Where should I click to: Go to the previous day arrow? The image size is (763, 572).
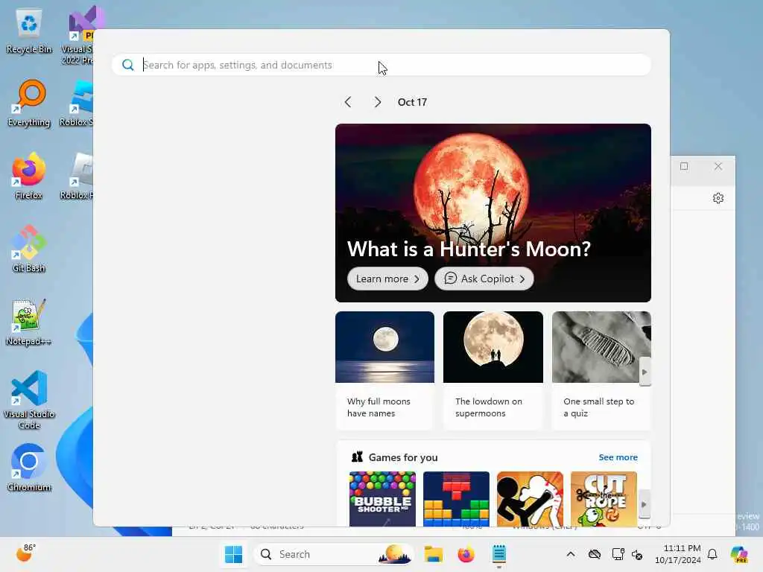pyautogui.click(x=347, y=102)
